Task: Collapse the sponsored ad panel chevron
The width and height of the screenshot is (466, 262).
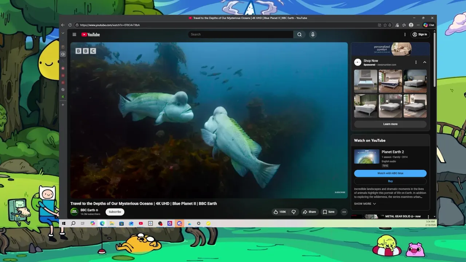Action: [424, 62]
